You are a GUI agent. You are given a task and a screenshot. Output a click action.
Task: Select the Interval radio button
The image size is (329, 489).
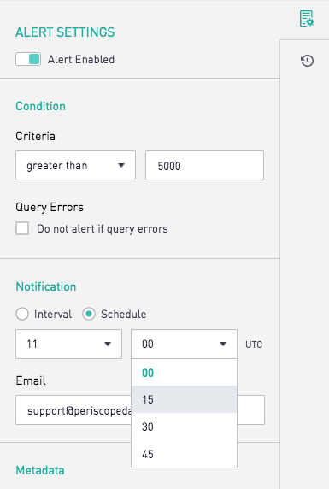point(22,314)
